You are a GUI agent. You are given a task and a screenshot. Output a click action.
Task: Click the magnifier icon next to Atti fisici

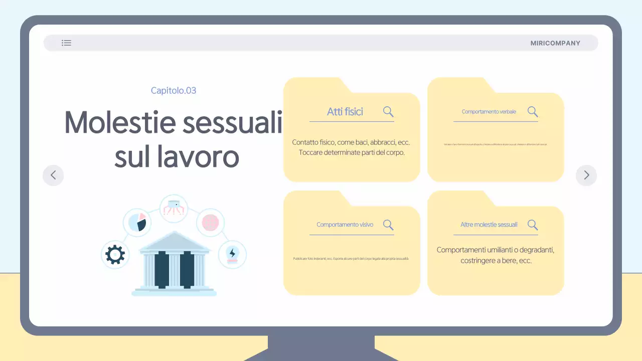pos(388,111)
